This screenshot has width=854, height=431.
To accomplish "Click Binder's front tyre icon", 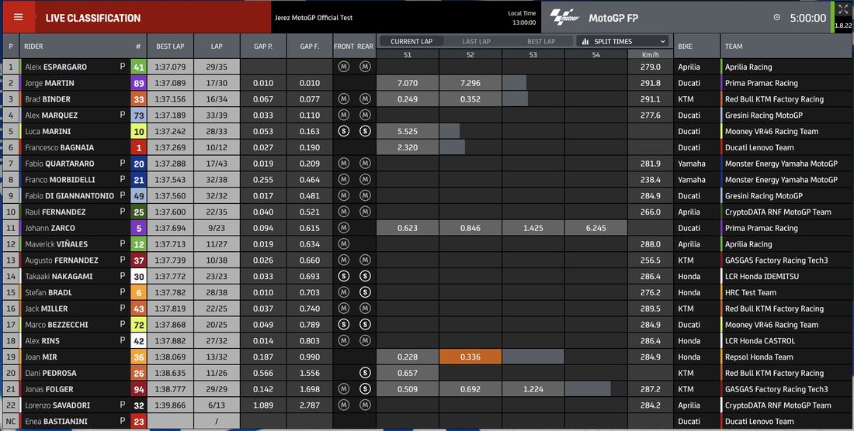I will [344, 99].
